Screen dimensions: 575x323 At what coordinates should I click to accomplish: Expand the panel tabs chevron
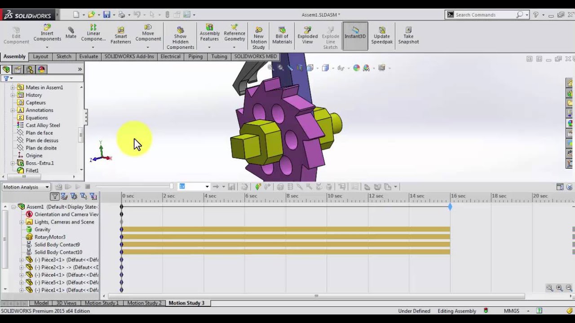(x=80, y=69)
